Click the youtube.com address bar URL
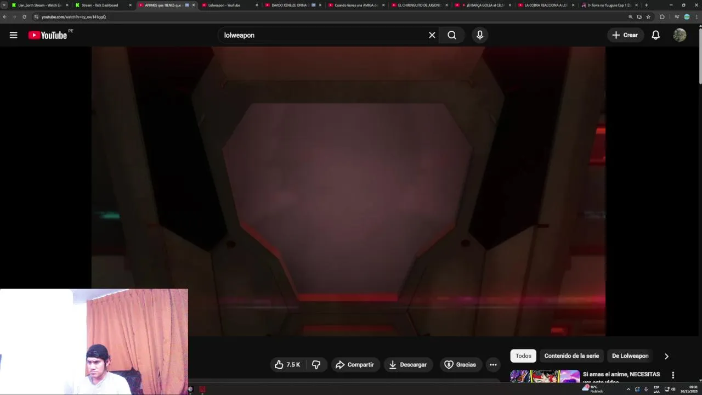 pyautogui.click(x=73, y=17)
